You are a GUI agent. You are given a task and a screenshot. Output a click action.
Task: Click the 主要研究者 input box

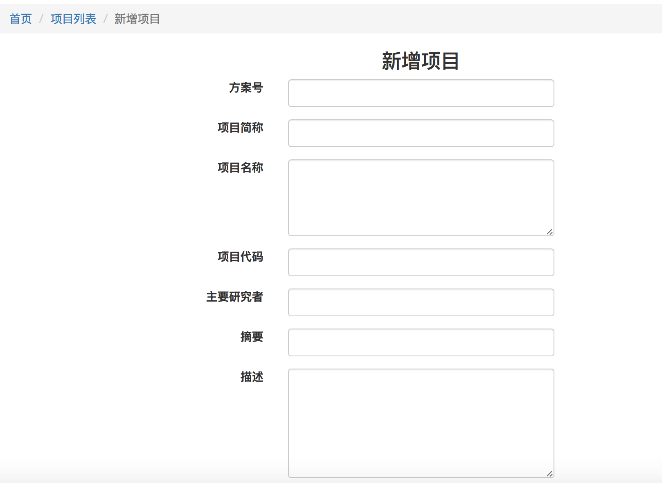coord(421,302)
